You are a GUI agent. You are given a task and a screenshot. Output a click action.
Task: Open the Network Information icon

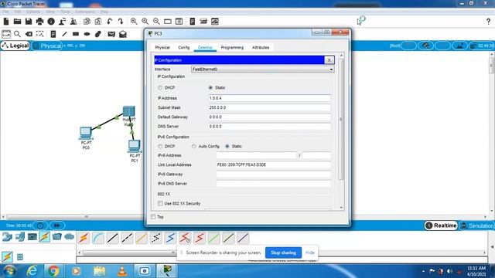[51, 22]
